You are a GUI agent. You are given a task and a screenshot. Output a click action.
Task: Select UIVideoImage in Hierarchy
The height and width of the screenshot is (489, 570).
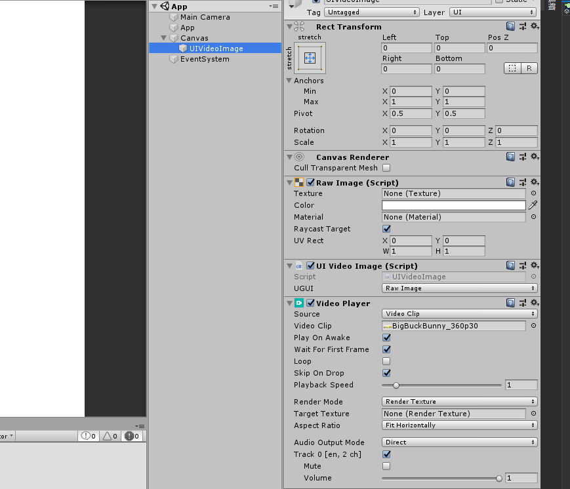(215, 49)
